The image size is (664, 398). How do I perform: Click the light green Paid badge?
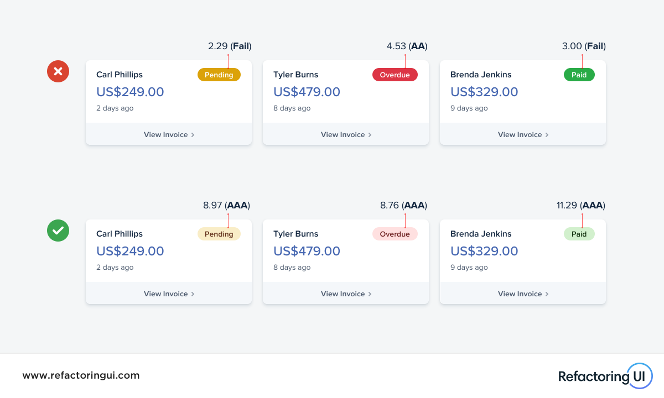click(x=579, y=234)
